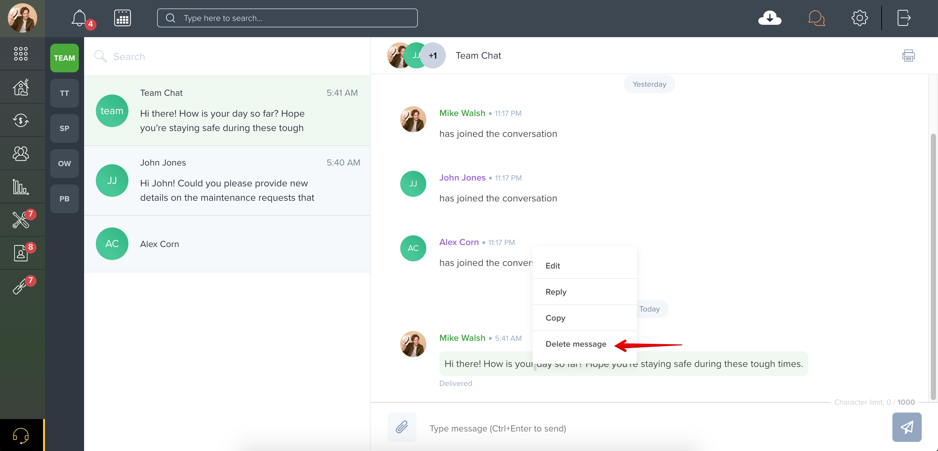938x451 pixels.
Task: Click the AC avatar in chat thread
Action: 413,248
